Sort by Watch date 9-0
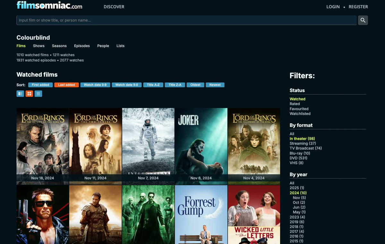Viewport: 385px width, 244px height. pos(127,85)
